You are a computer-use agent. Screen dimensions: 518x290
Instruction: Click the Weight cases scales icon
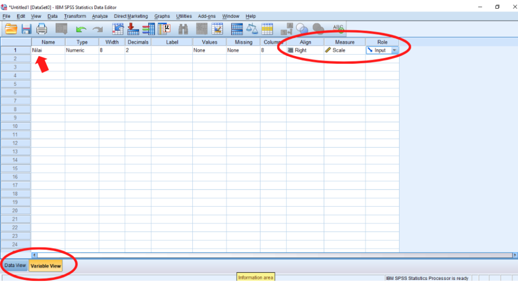pos(252,29)
